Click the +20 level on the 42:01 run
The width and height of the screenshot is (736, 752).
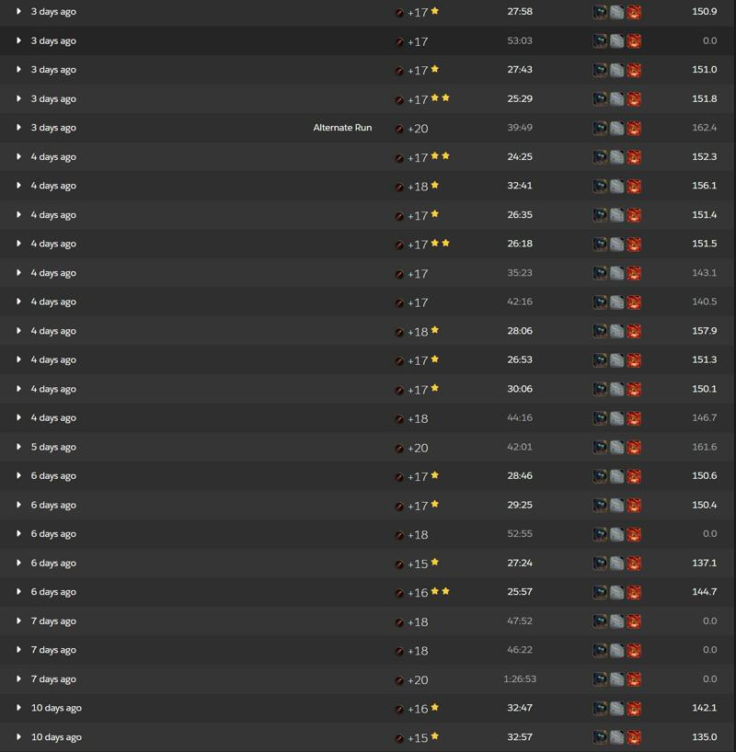click(x=418, y=448)
